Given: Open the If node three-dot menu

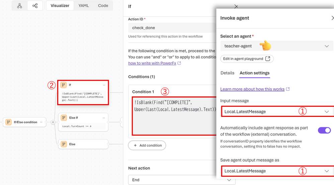Looking at the screenshot, I should point(104,85).
